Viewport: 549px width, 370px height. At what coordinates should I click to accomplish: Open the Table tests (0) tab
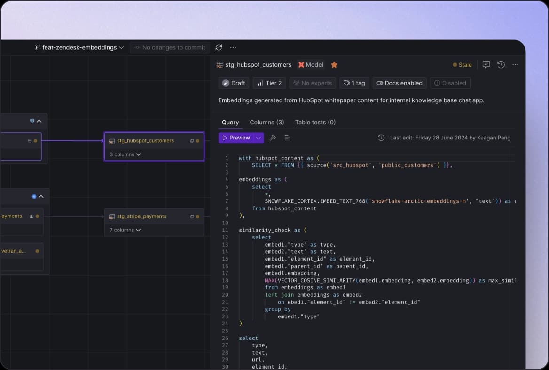click(315, 122)
